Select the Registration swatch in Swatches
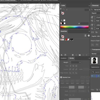 [x=63, y=39]
